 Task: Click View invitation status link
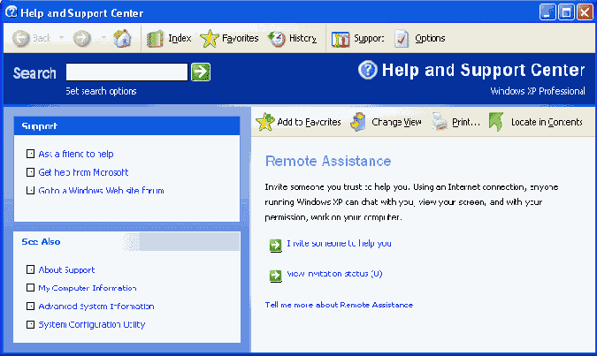[334, 274]
